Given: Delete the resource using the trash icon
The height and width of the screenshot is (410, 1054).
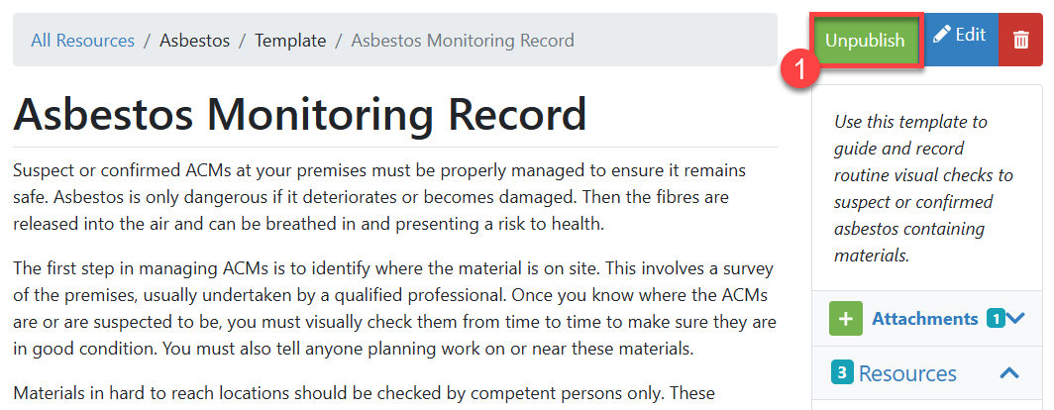Looking at the screenshot, I should (x=1020, y=41).
